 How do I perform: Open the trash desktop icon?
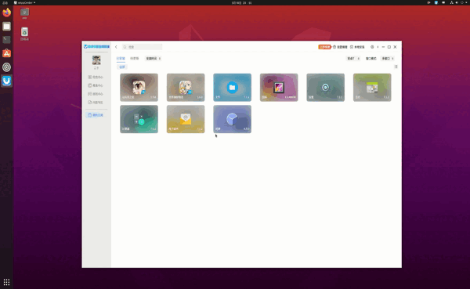pos(24,34)
